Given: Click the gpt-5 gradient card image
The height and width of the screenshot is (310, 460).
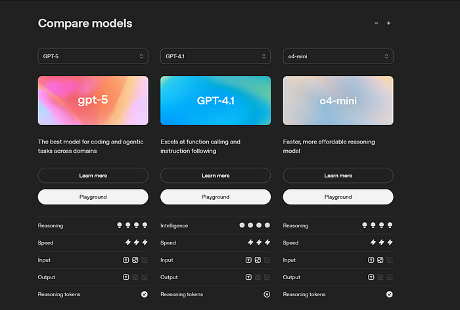Looking at the screenshot, I should point(93,101).
